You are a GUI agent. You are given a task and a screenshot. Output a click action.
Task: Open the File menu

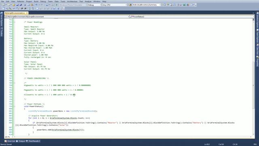pos(2,1)
